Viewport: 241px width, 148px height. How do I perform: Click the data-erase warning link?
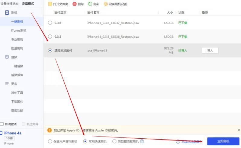(191, 141)
